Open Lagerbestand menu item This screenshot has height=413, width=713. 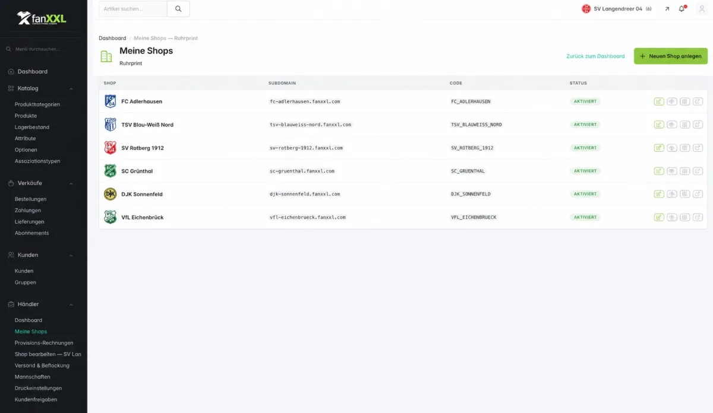tap(32, 127)
